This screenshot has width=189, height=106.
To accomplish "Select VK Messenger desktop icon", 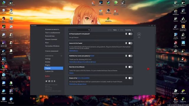I will (x=11, y=100).
